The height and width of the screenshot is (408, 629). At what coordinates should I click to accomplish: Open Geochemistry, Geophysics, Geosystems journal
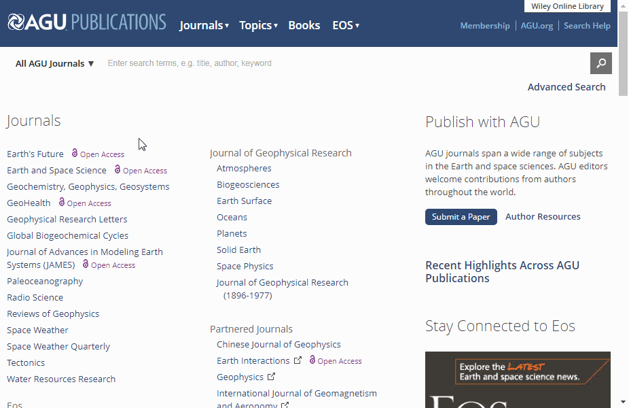[88, 187]
